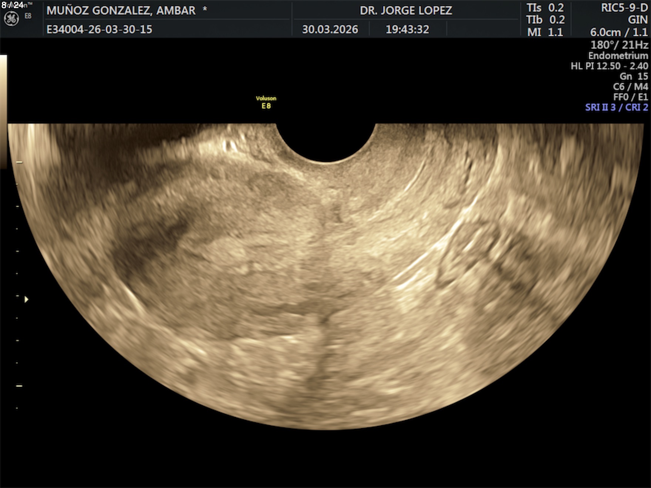Click the time 19:43:32

407,30
